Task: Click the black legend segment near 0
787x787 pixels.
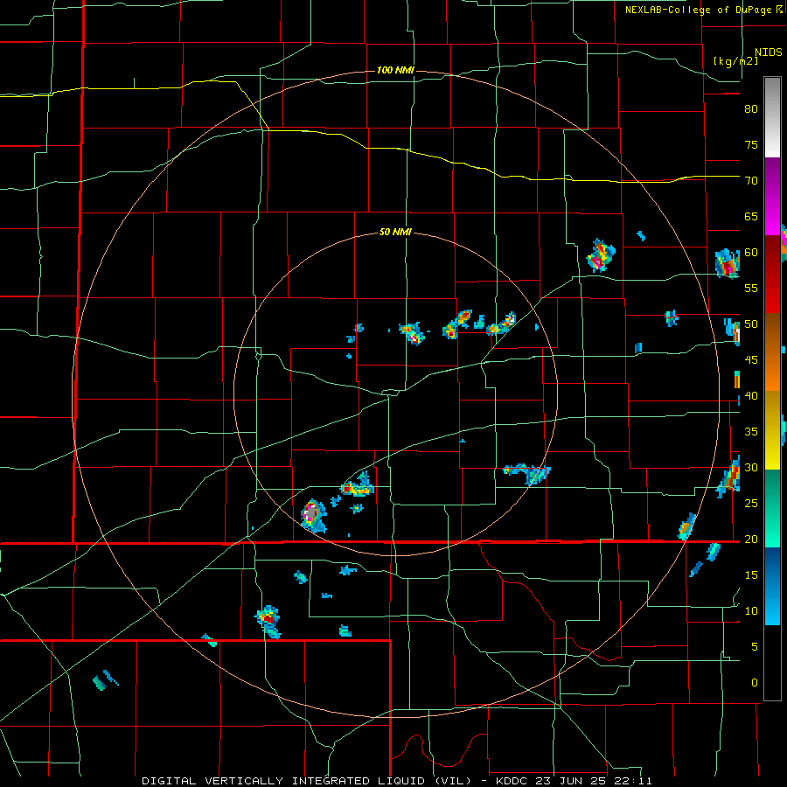Action: pos(772,663)
